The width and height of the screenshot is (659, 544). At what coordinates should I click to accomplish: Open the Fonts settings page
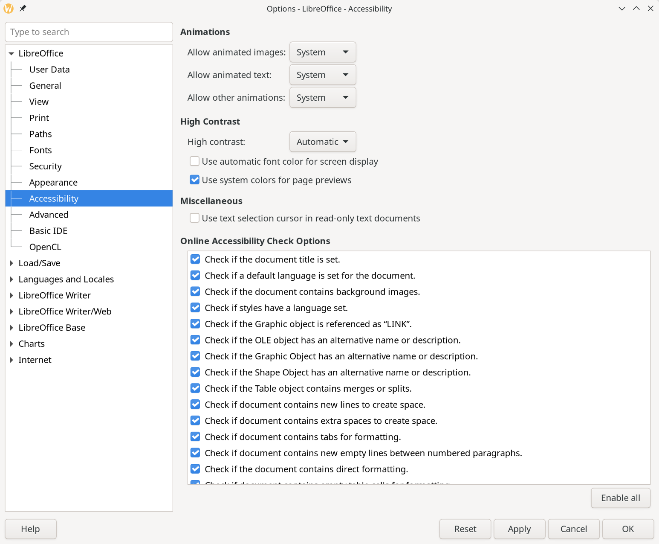40,150
